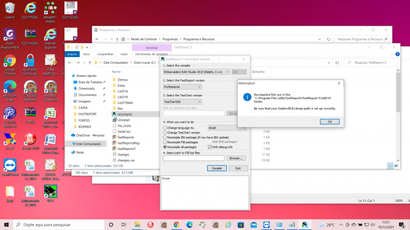The width and height of the screenshot is (410, 230).
Task: Open Exibir ribbon tab
Action: (x=124, y=54)
